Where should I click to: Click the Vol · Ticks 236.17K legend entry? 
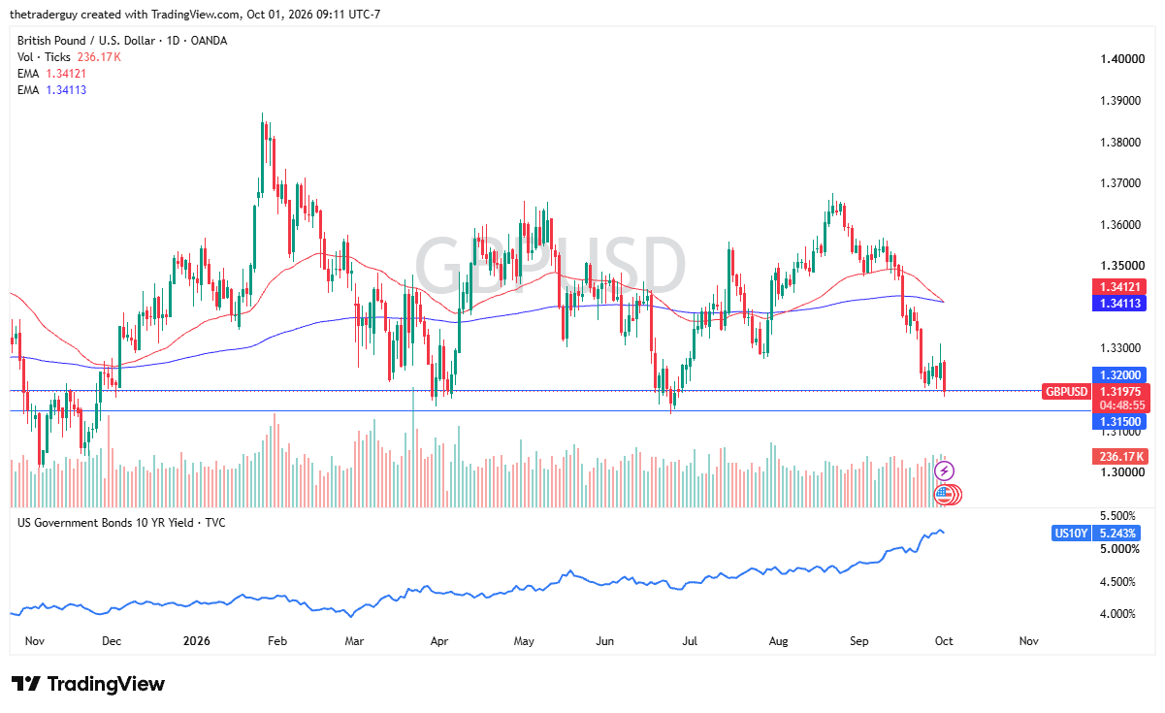71,57
